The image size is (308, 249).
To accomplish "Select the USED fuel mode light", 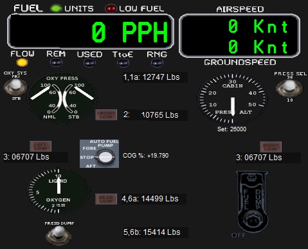I will 89,63.
